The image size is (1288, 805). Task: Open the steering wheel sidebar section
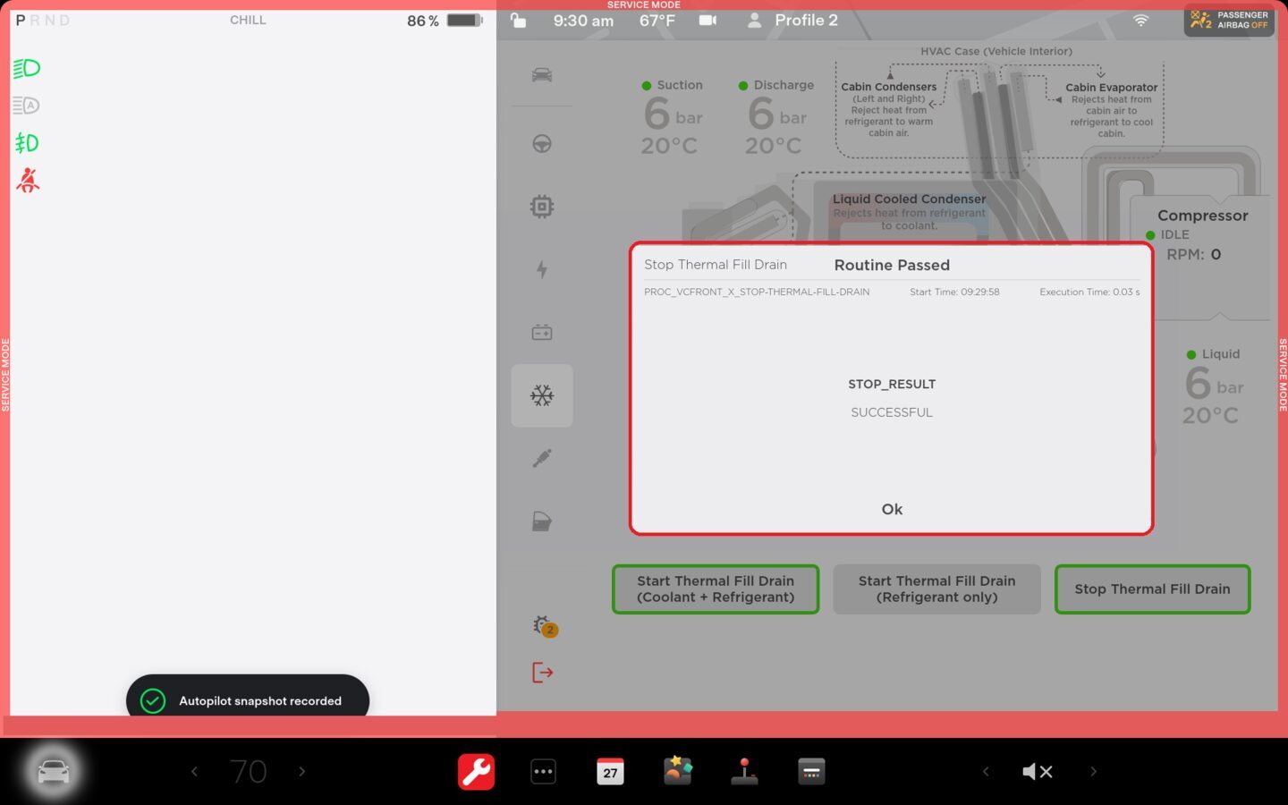pos(542,144)
